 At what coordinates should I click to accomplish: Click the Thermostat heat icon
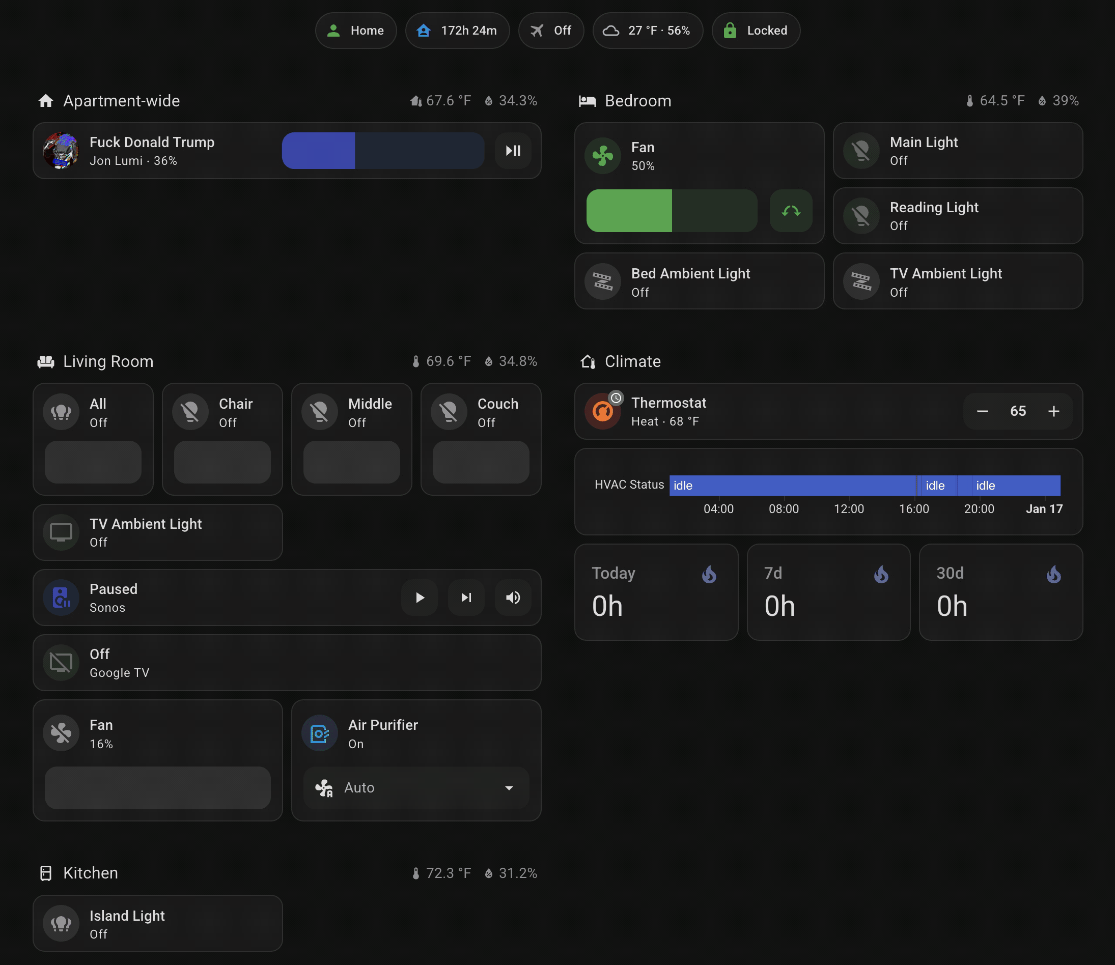[x=602, y=411]
